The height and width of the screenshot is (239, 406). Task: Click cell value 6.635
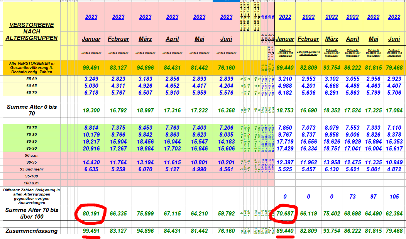[x=91, y=170]
